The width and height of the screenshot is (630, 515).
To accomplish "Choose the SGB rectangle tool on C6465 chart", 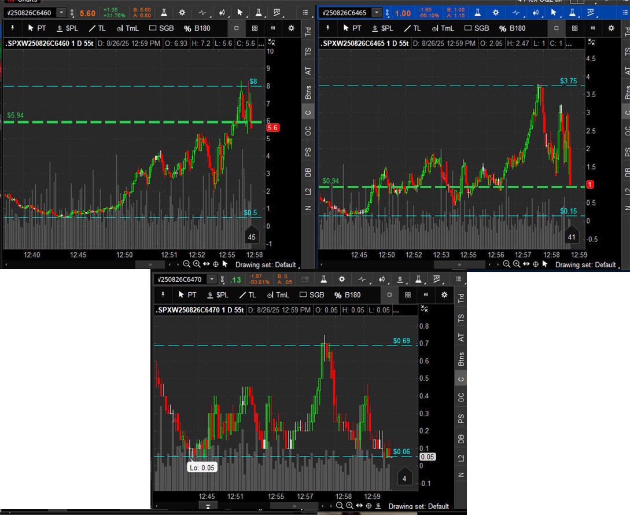I will [475, 28].
